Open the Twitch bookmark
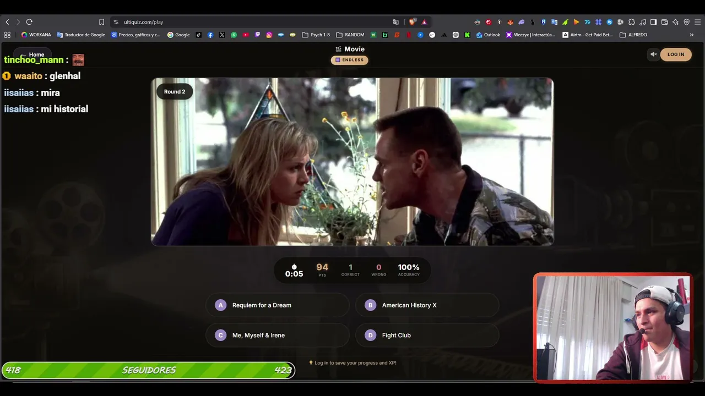This screenshot has width=705, height=396. [257, 35]
